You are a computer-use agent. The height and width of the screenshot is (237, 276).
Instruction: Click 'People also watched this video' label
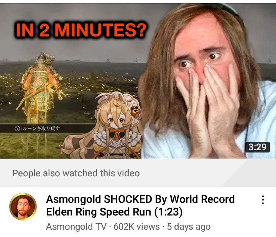(x=76, y=173)
